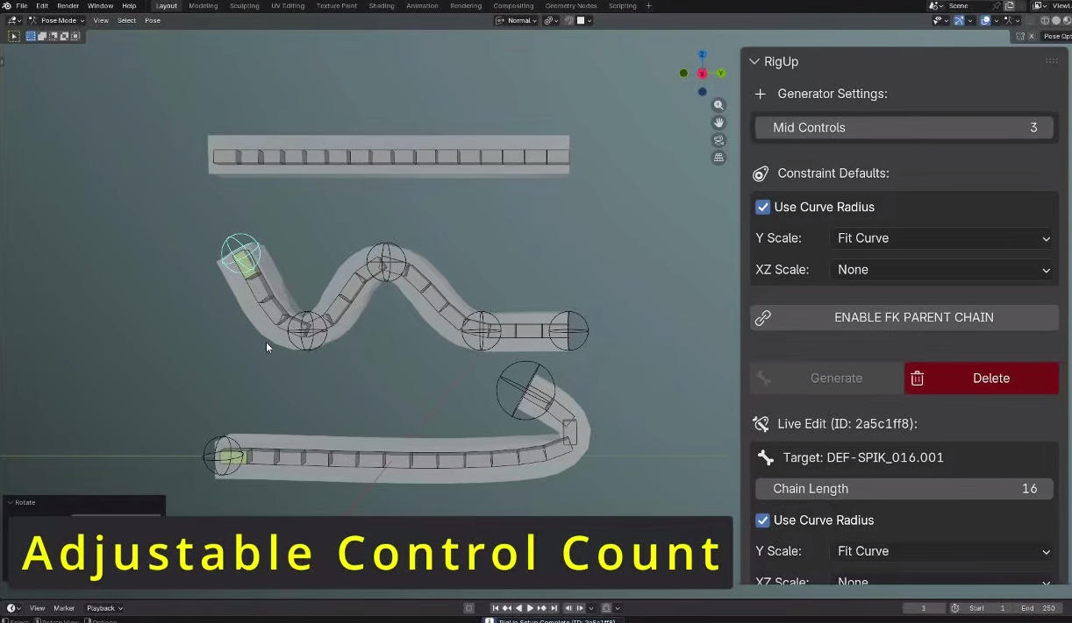The image size is (1072, 623).
Task: Click the trash icon on the Delete button
Action: (917, 378)
